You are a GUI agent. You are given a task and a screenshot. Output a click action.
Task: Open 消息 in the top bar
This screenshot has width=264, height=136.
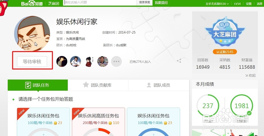click(260, 4)
